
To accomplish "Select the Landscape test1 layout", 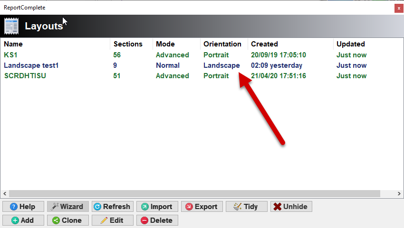I will [x=202, y=65].
